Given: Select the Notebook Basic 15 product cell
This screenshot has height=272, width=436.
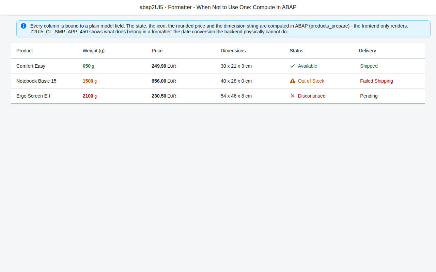Looking at the screenshot, I should pyautogui.click(x=36, y=81).
